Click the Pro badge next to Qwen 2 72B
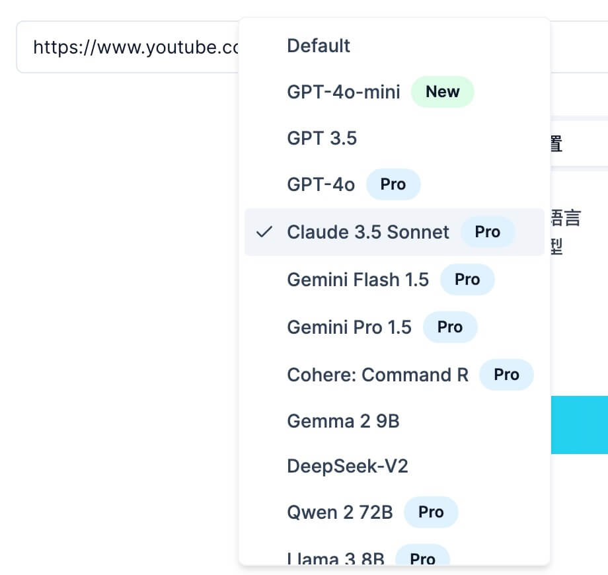Image resolution: width=608 pixels, height=575 pixels. click(x=431, y=512)
